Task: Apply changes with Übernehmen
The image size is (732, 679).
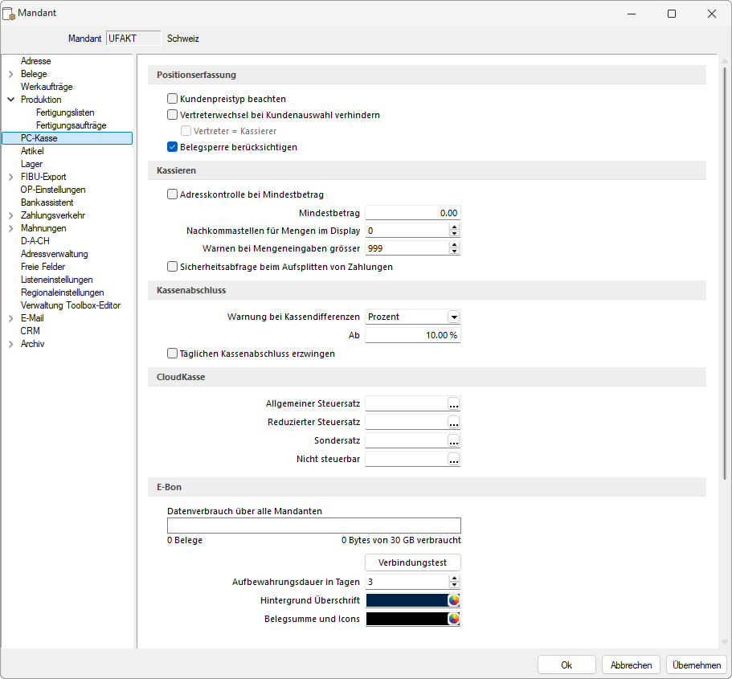Action: tap(697, 665)
